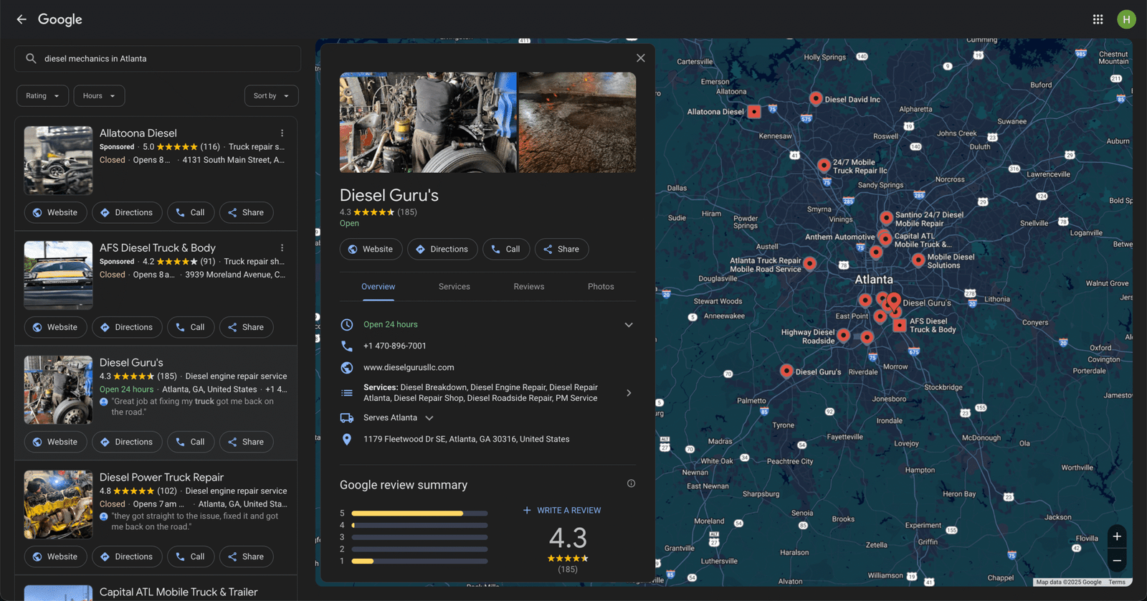Click the address 1179 Fleetwood Dr SE

pyautogui.click(x=467, y=440)
